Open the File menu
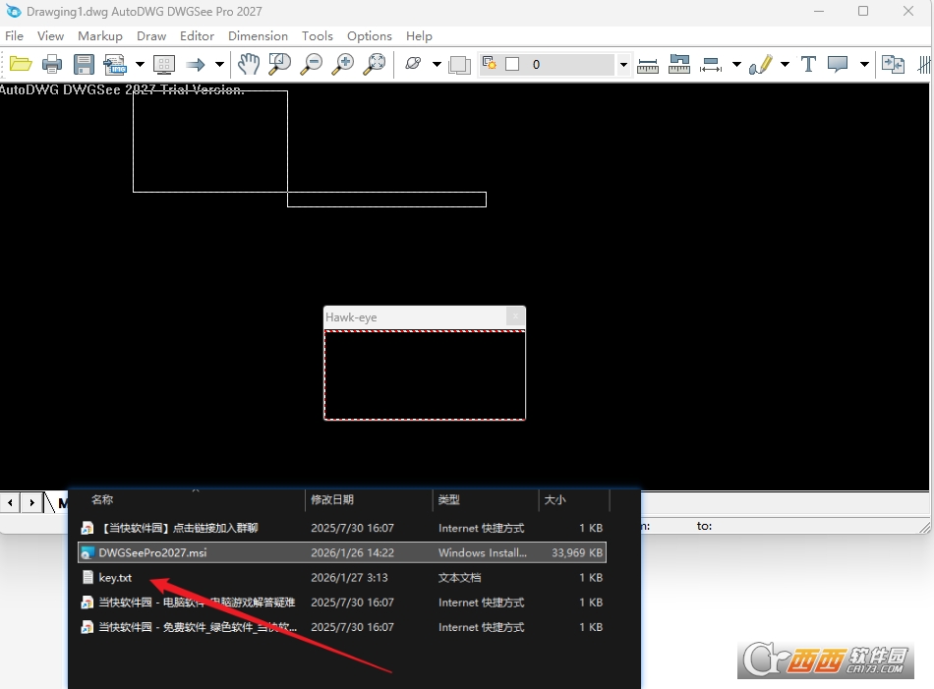This screenshot has height=689, width=934. pyautogui.click(x=15, y=35)
